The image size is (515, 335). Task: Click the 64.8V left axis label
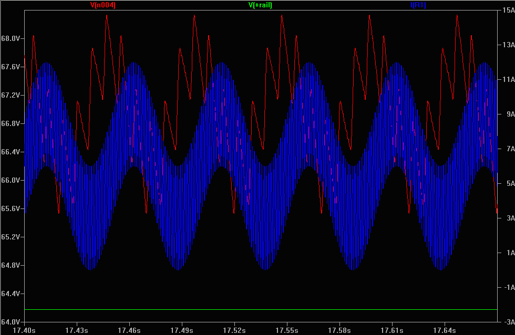pos(11,265)
